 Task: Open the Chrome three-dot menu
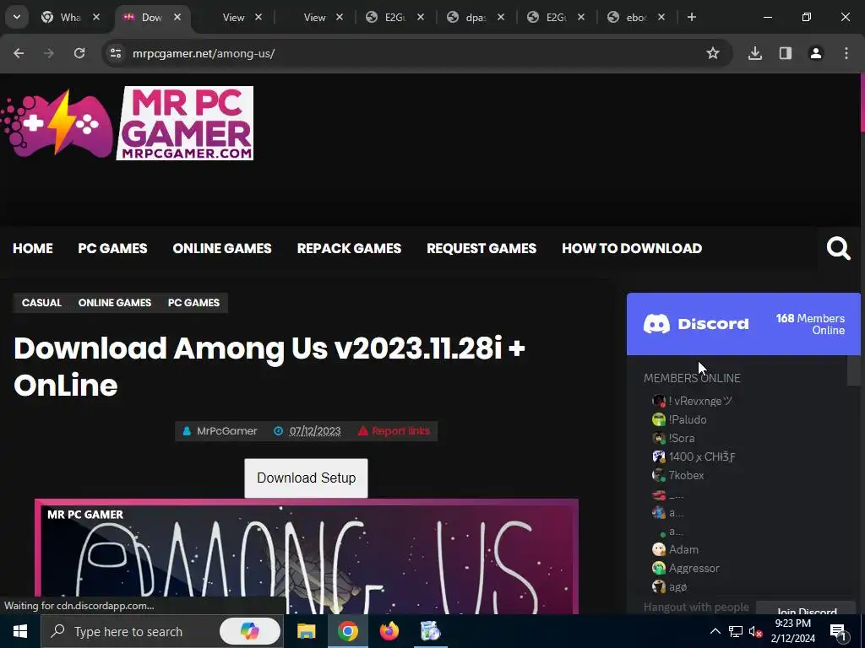pyautogui.click(x=846, y=53)
